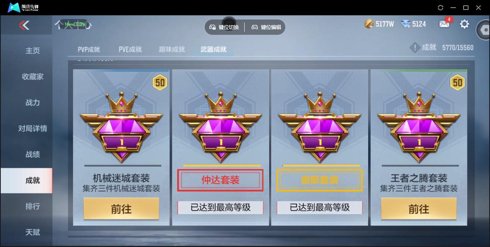This screenshot has width=490, height=247.
Task: Switch to the 趣味成就 tab
Action: coord(172,49)
